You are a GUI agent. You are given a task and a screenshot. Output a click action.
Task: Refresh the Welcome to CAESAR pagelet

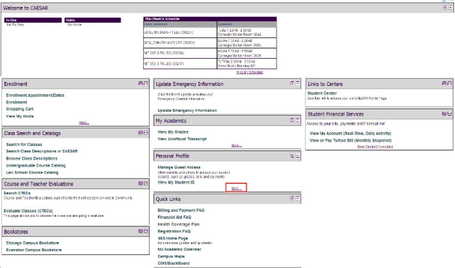click(x=445, y=7)
